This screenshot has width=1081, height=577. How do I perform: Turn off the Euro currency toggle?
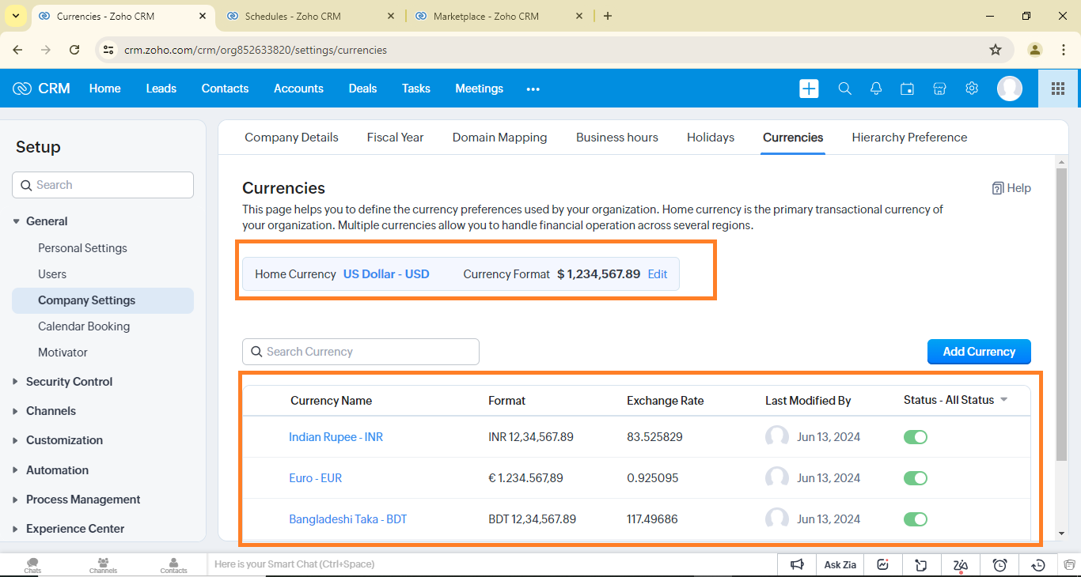click(916, 478)
